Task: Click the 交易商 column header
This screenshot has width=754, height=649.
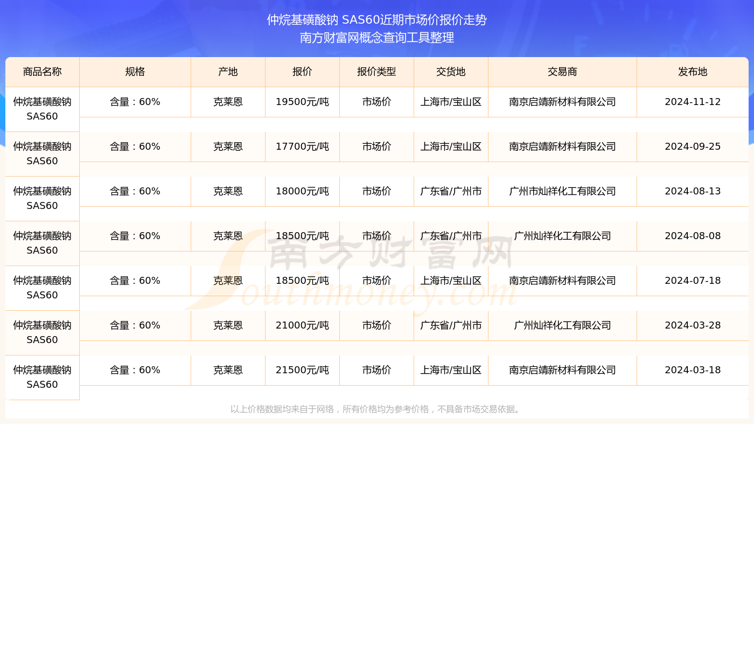Action: pyautogui.click(x=563, y=72)
